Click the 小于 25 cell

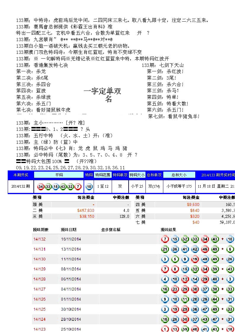click(x=137, y=186)
